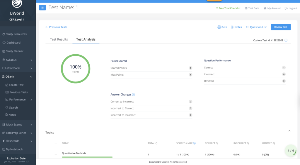The image size is (300, 165).
Task: Expand the Quantitative Methods row
Action: point(56,154)
